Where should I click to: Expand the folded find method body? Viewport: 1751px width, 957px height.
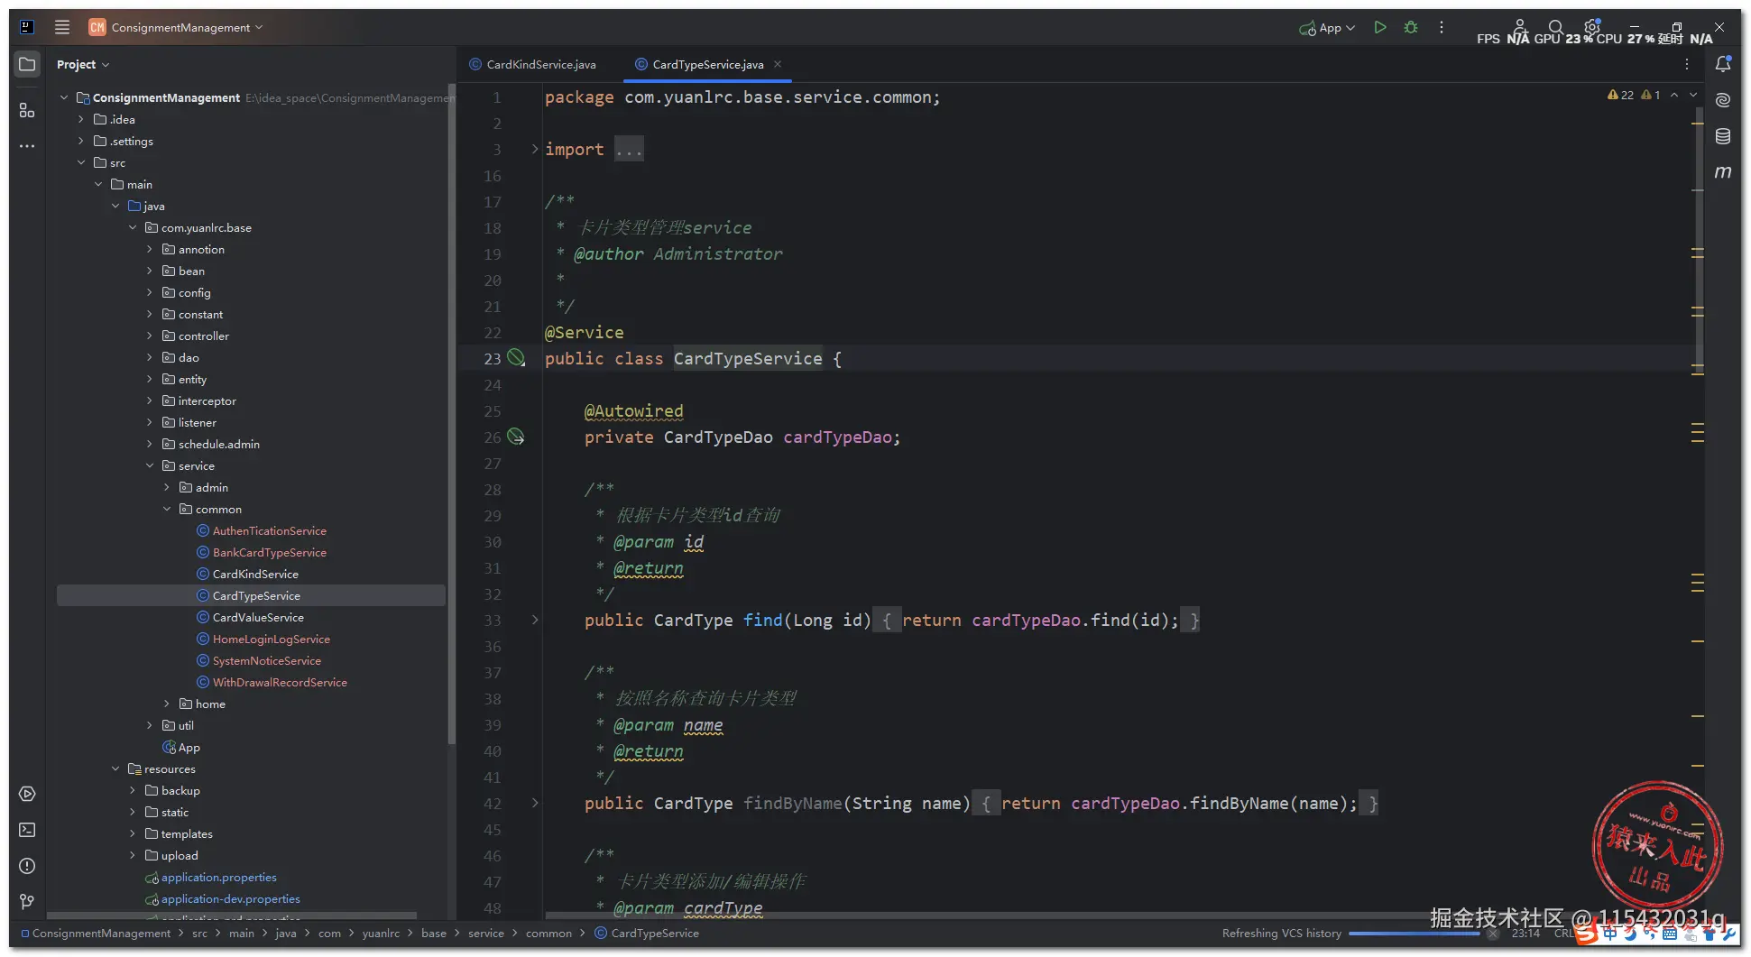click(535, 620)
